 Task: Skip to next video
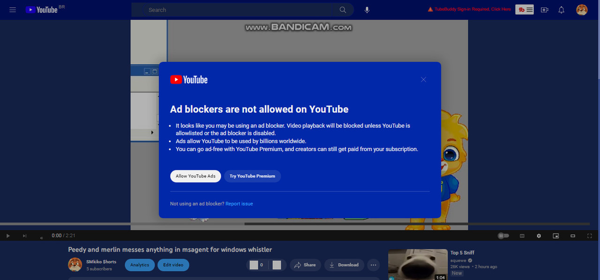[x=25, y=236]
